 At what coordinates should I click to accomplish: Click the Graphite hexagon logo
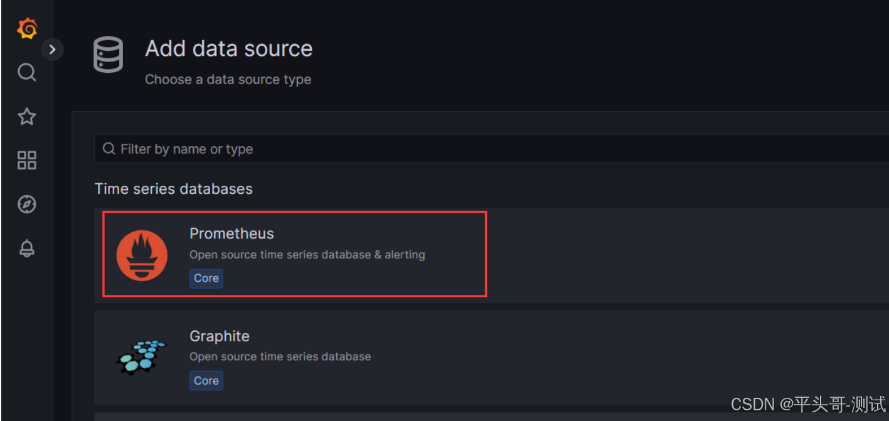pyautogui.click(x=142, y=357)
